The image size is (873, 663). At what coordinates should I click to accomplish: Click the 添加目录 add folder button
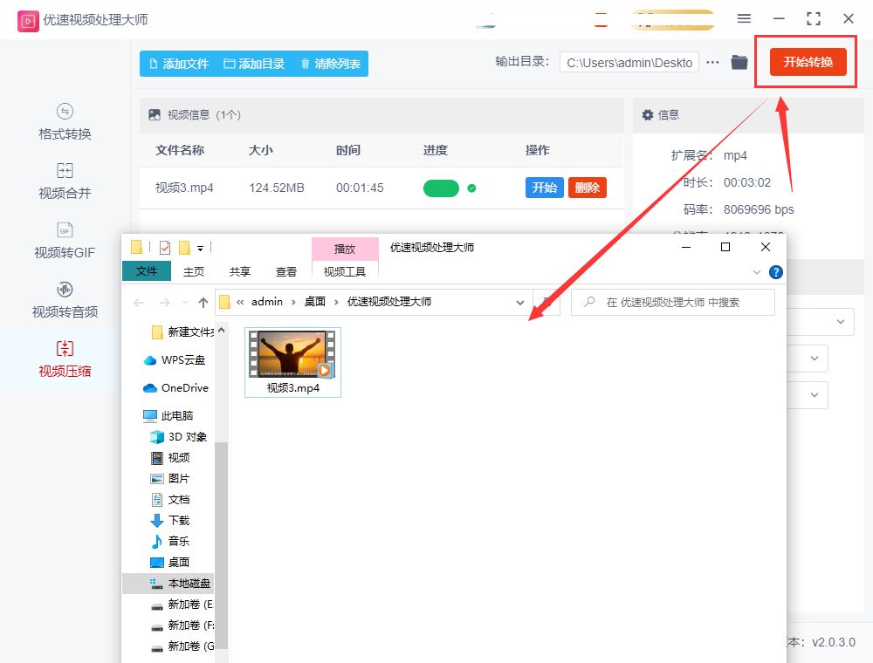254,64
